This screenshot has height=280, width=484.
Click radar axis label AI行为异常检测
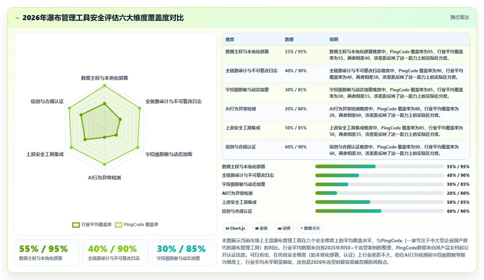[104, 178]
